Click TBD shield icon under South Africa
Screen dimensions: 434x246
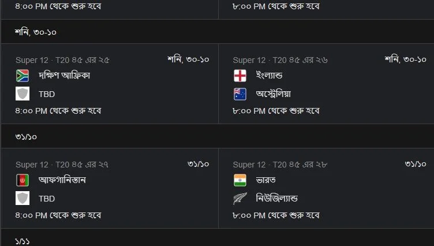(x=23, y=94)
